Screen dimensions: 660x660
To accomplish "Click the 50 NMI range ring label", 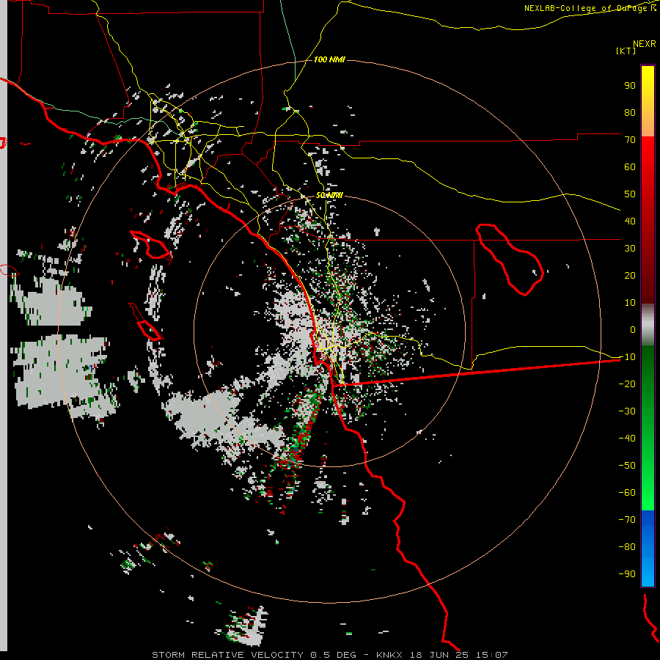I will click(x=329, y=195).
